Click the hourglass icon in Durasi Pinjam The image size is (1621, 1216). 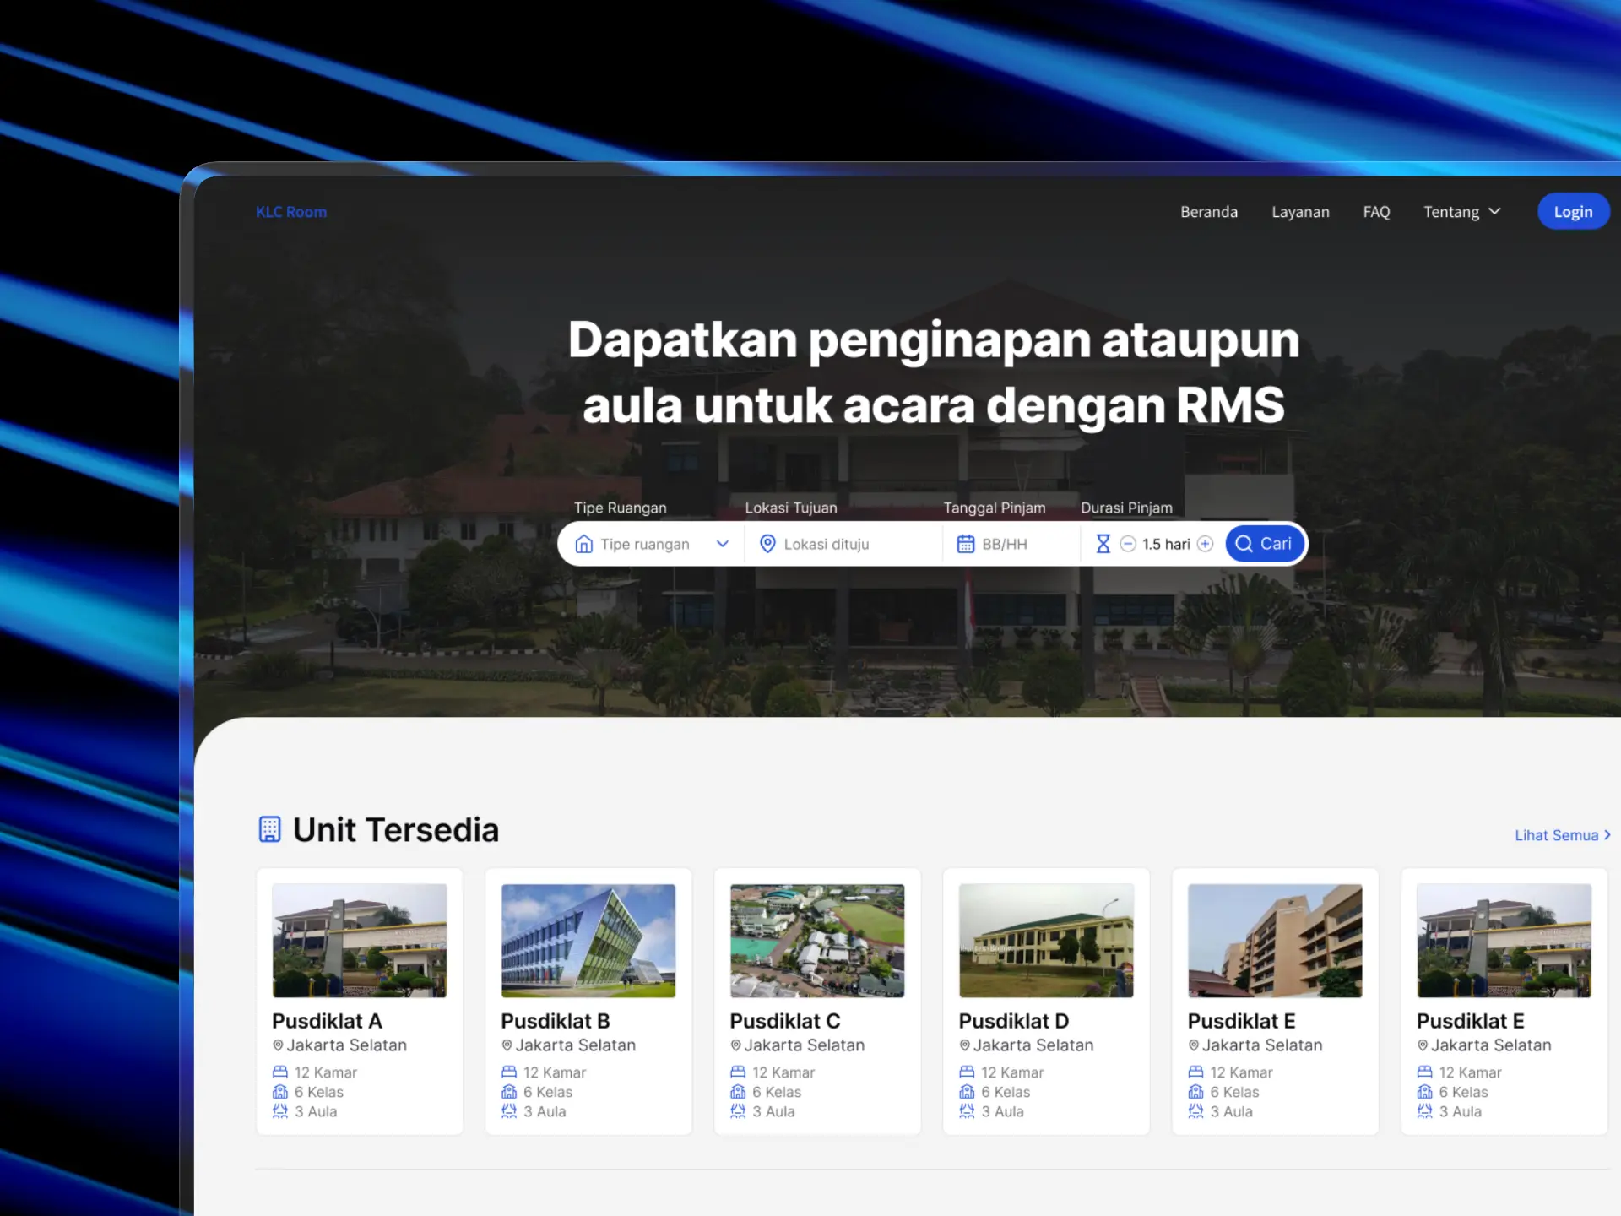click(1103, 544)
